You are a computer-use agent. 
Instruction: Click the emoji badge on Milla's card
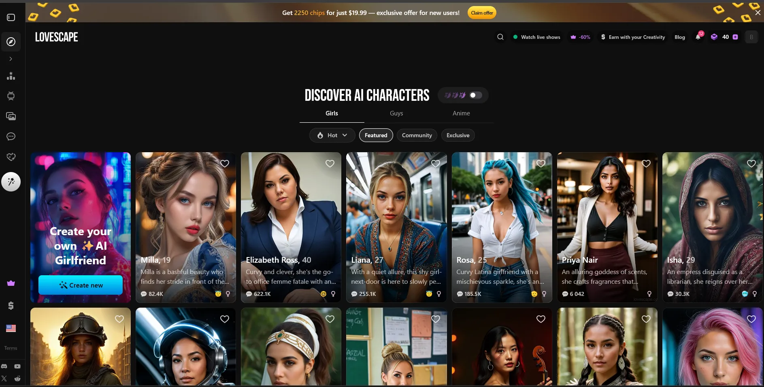218,294
